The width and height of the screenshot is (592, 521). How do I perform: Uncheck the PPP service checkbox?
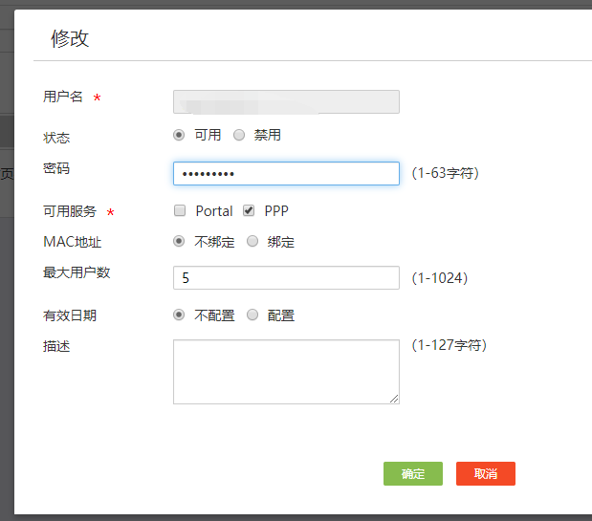249,210
